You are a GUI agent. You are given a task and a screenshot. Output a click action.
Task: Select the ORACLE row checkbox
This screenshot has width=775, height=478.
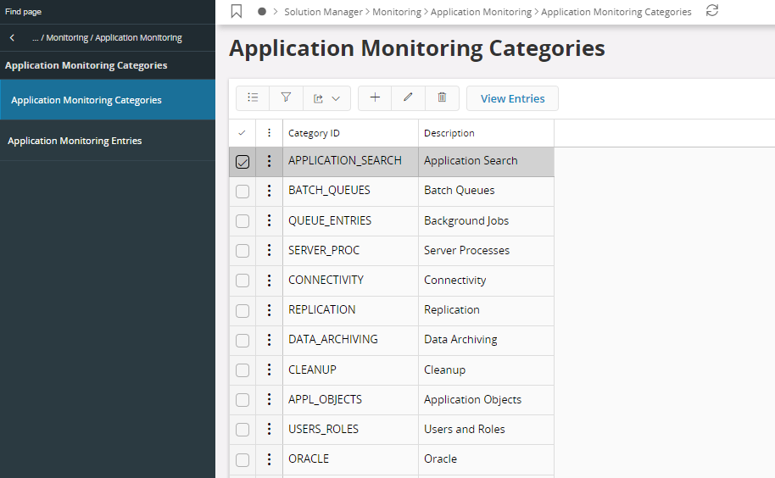click(243, 459)
